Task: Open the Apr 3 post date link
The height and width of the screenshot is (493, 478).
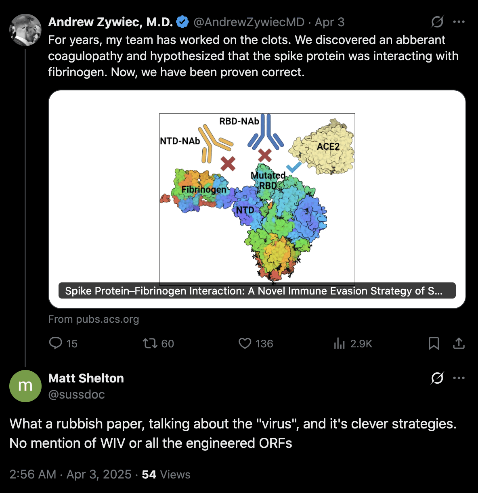Action: tap(329, 22)
